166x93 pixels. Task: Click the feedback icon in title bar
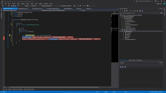(x=137, y=1)
